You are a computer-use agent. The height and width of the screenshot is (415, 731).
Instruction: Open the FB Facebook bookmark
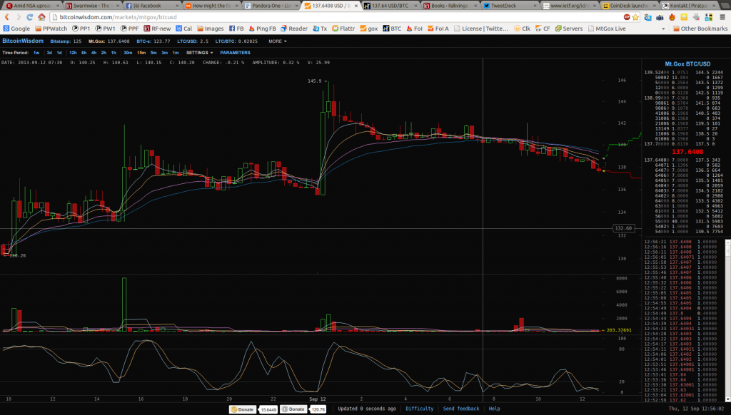click(x=236, y=29)
